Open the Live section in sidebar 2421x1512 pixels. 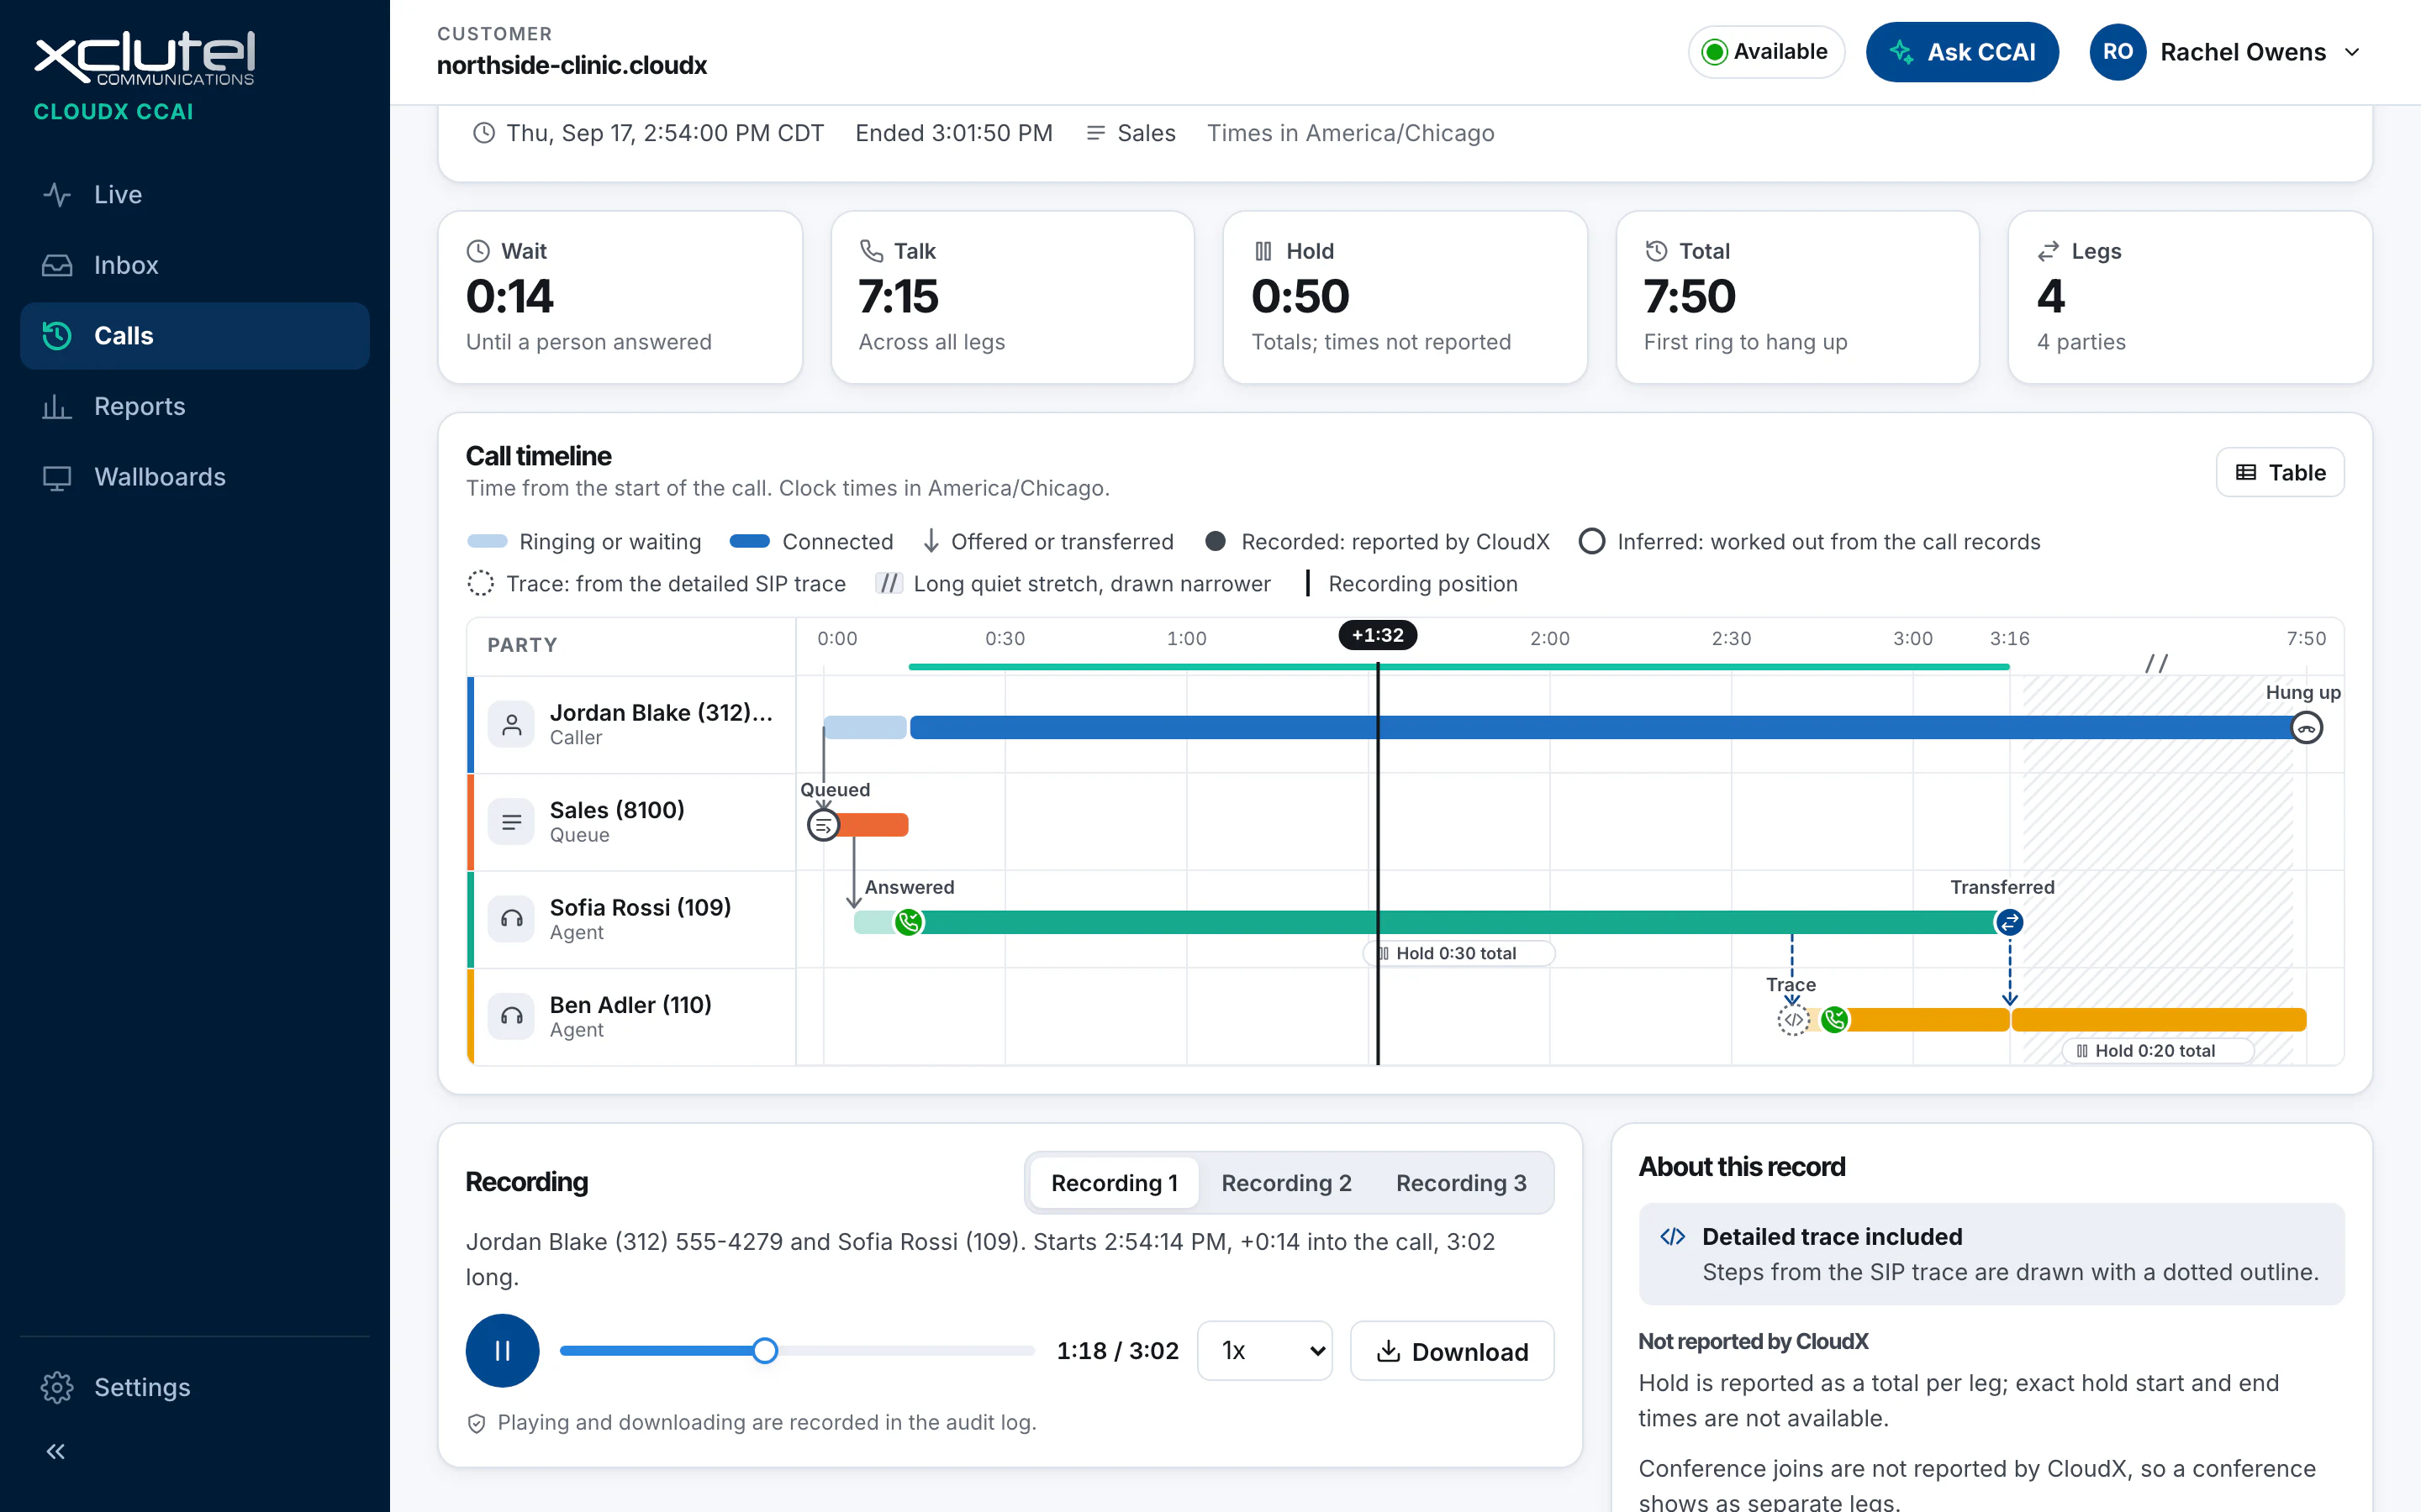[194, 194]
